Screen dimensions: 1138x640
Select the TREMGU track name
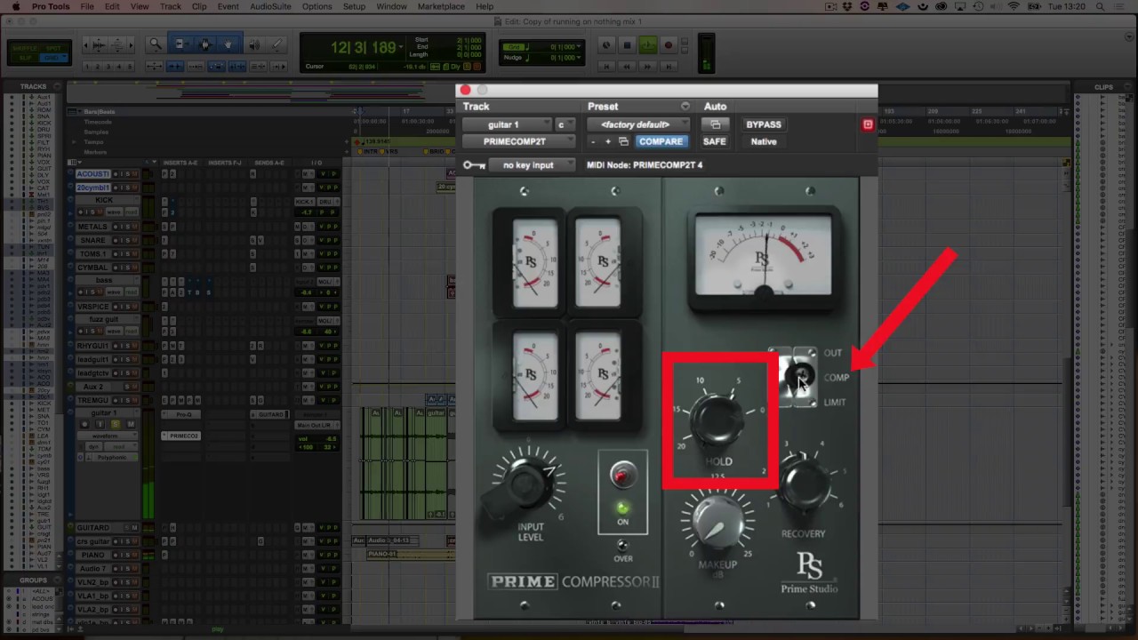(x=92, y=400)
